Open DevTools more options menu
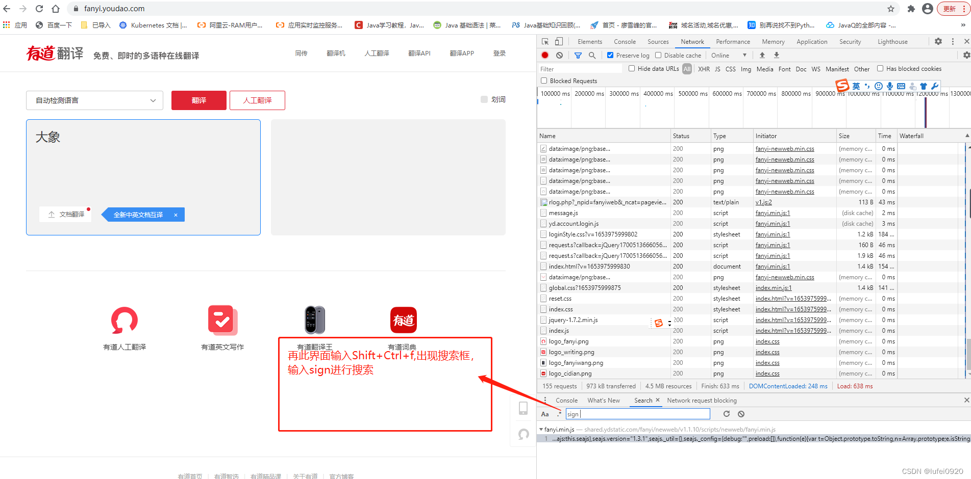The width and height of the screenshot is (971, 479). click(953, 41)
